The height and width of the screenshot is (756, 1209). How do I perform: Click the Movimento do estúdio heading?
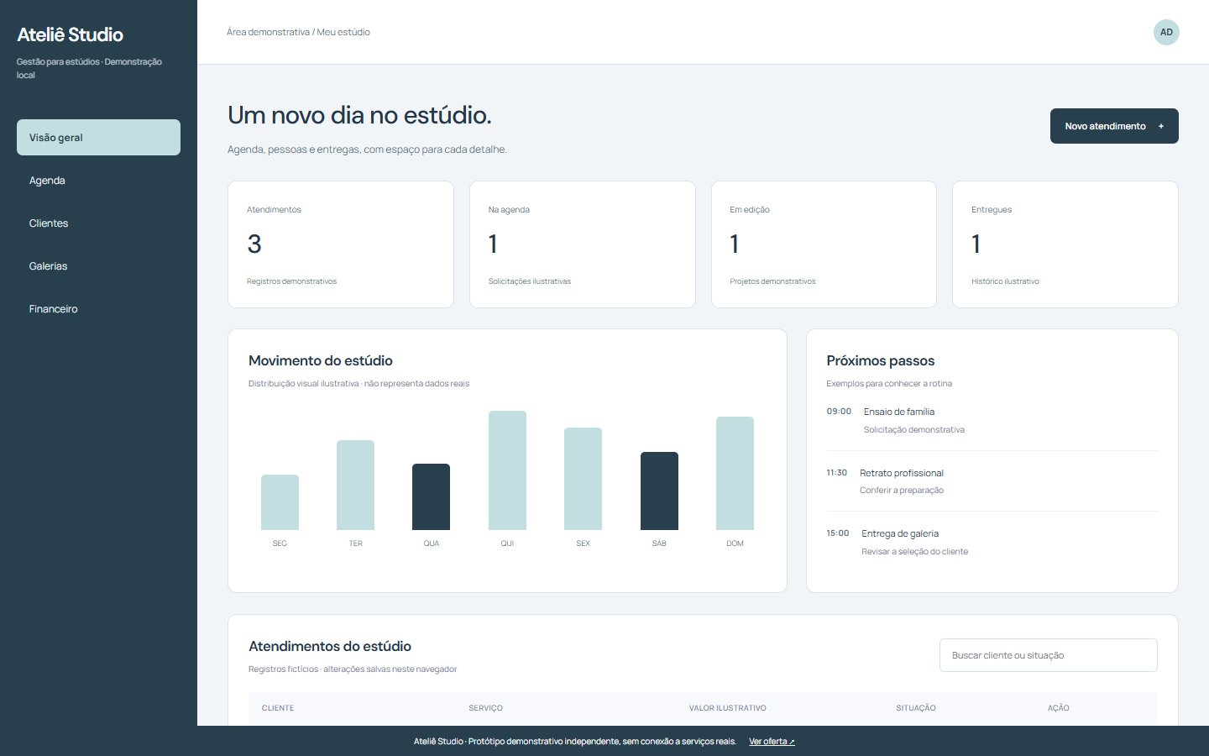click(321, 360)
